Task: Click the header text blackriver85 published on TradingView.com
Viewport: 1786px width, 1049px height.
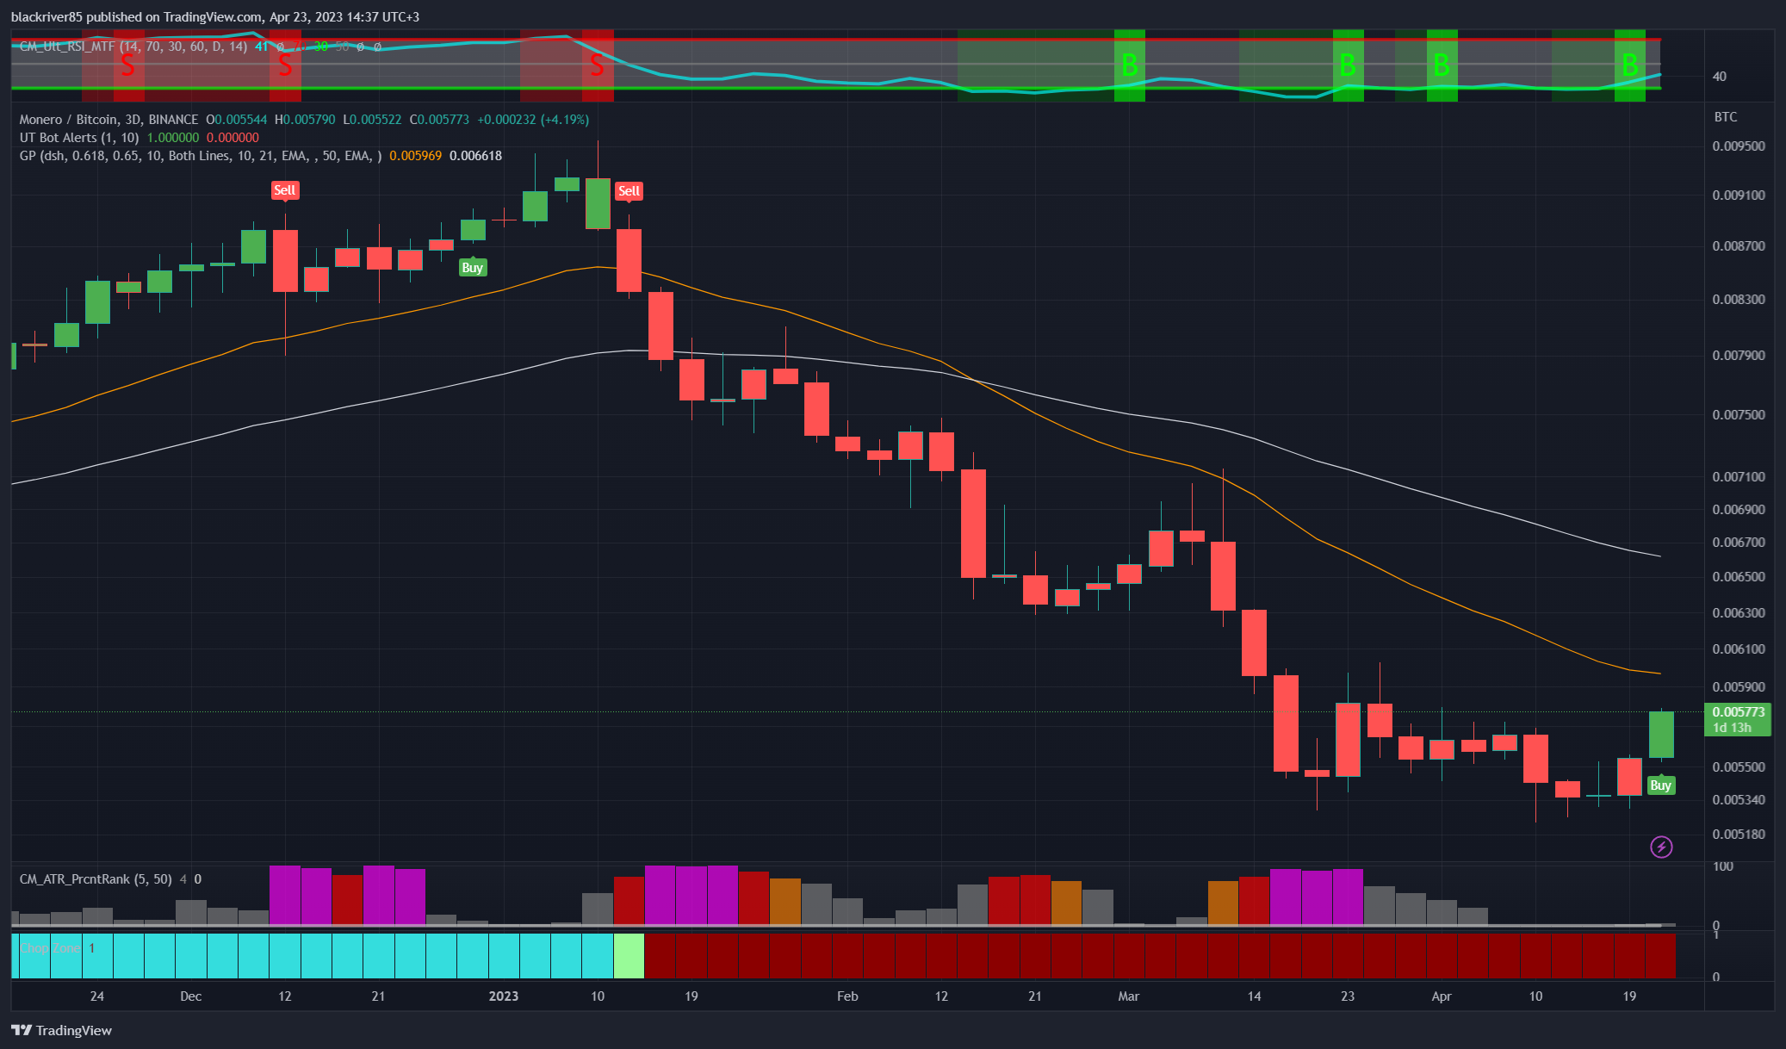Action: (x=136, y=17)
